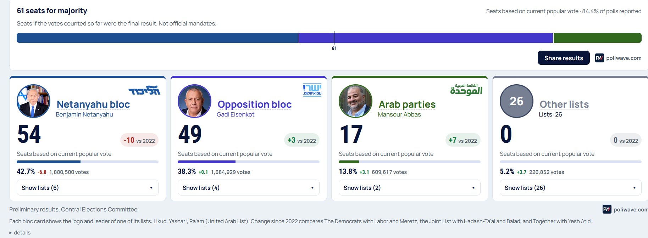Click the Opposition bloc heading
Viewport: 648px width, 238px height.
point(255,104)
